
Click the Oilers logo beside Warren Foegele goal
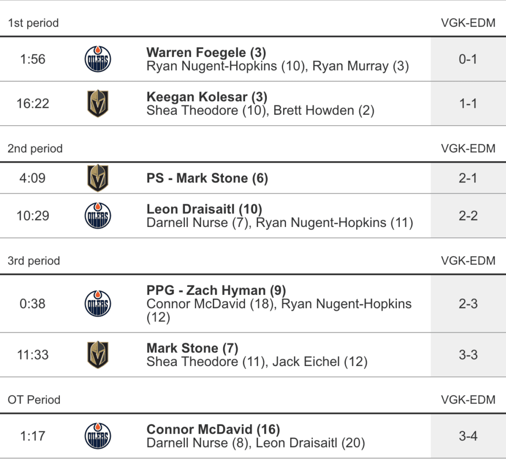pyautogui.click(x=98, y=59)
